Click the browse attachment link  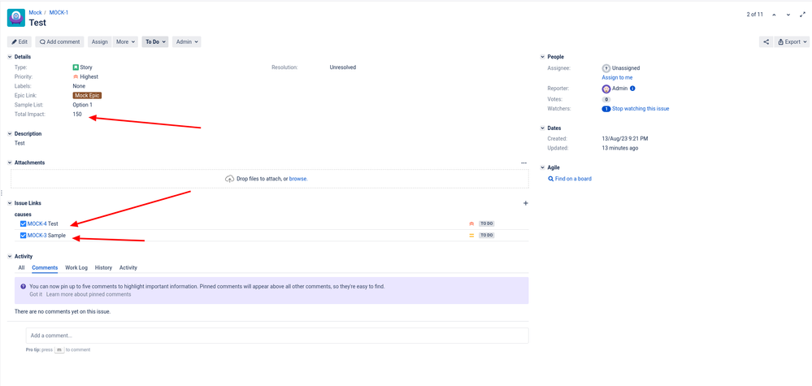coord(297,179)
